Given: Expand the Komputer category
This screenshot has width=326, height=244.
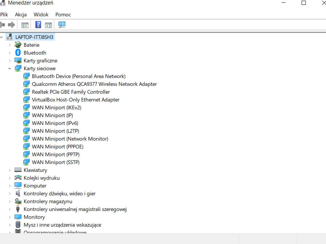Looking at the screenshot, I should tap(10, 186).
